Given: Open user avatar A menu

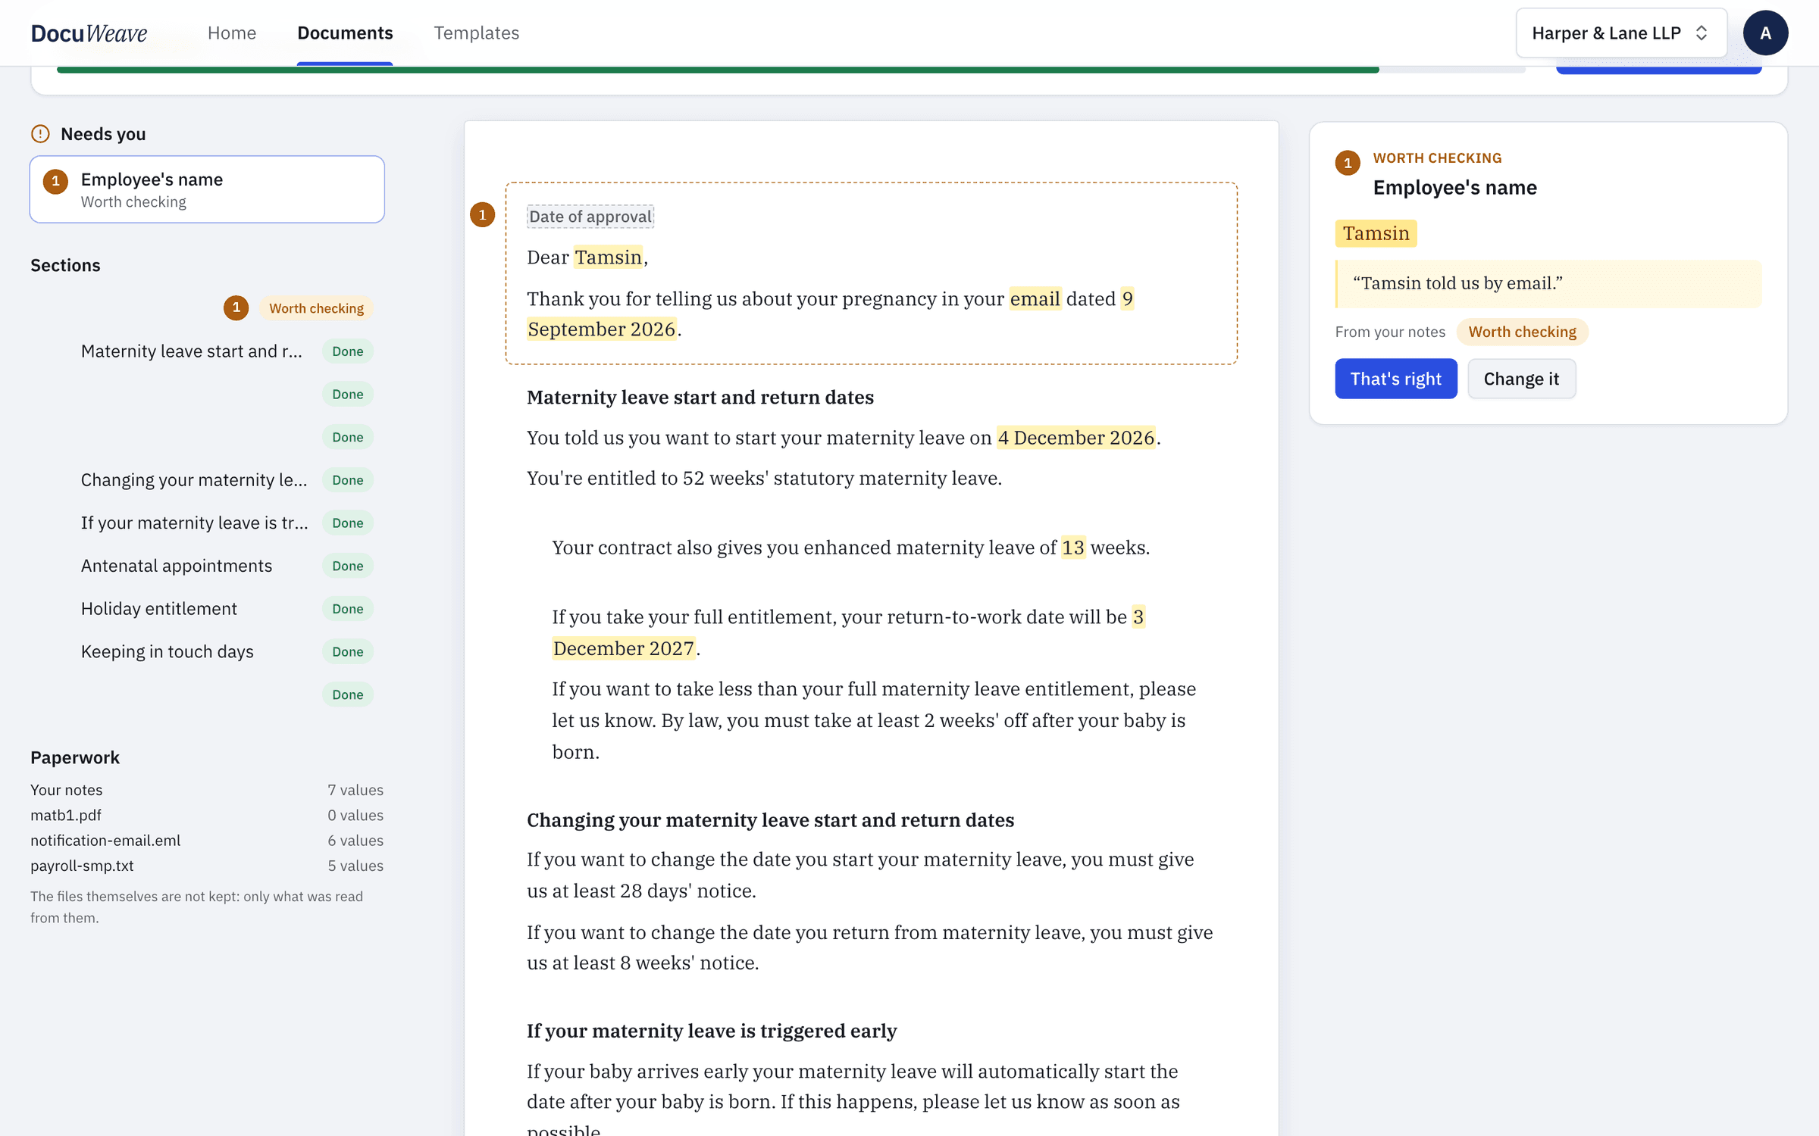Looking at the screenshot, I should pos(1765,33).
